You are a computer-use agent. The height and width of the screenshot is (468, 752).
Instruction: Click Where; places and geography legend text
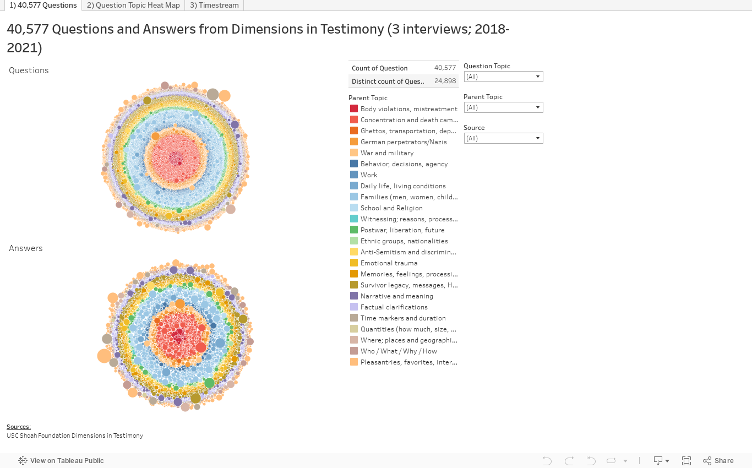tap(409, 340)
